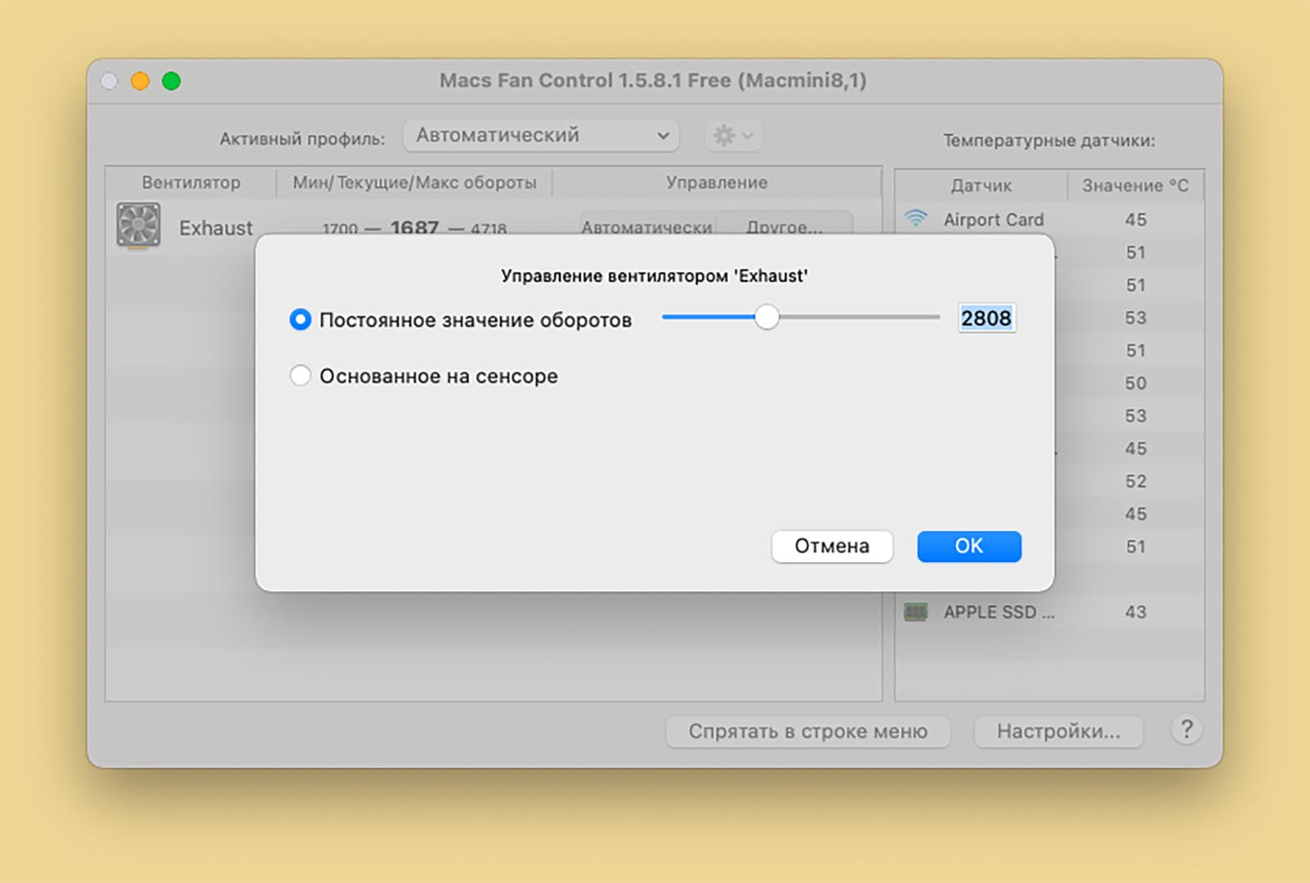Focus the RPM value field showing 2808
The image size is (1310, 883).
(x=987, y=318)
